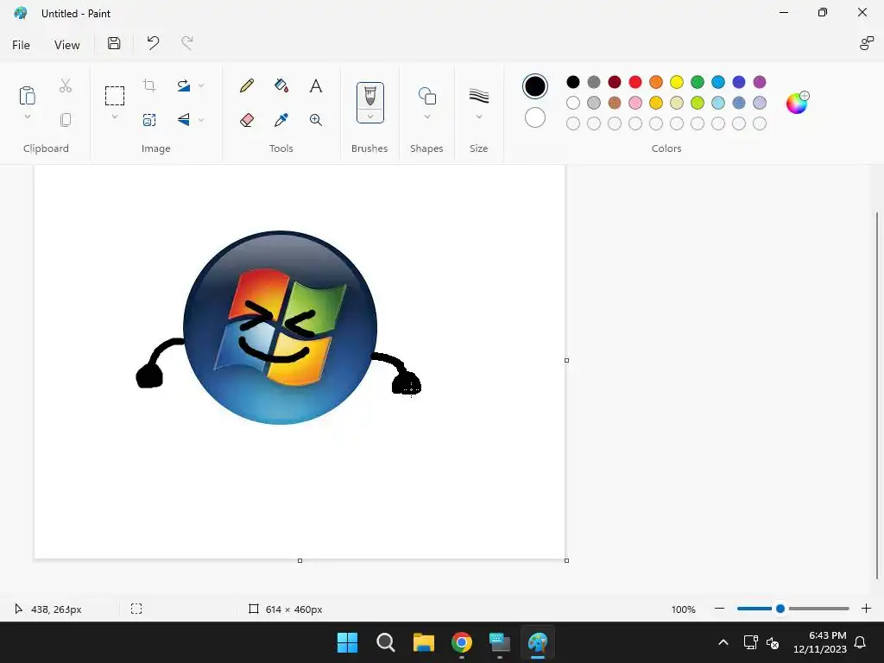The height and width of the screenshot is (663, 884).
Task: Select the Magnifier tool
Action: 316,119
